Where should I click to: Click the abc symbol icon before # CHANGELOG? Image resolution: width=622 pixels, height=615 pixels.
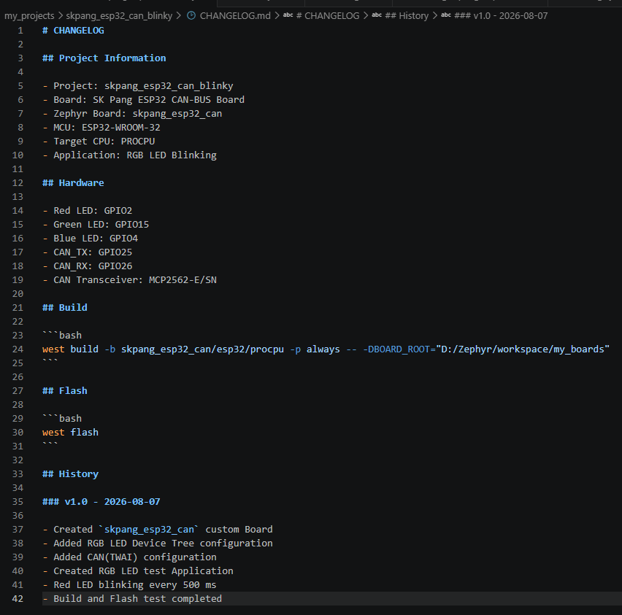(x=288, y=15)
